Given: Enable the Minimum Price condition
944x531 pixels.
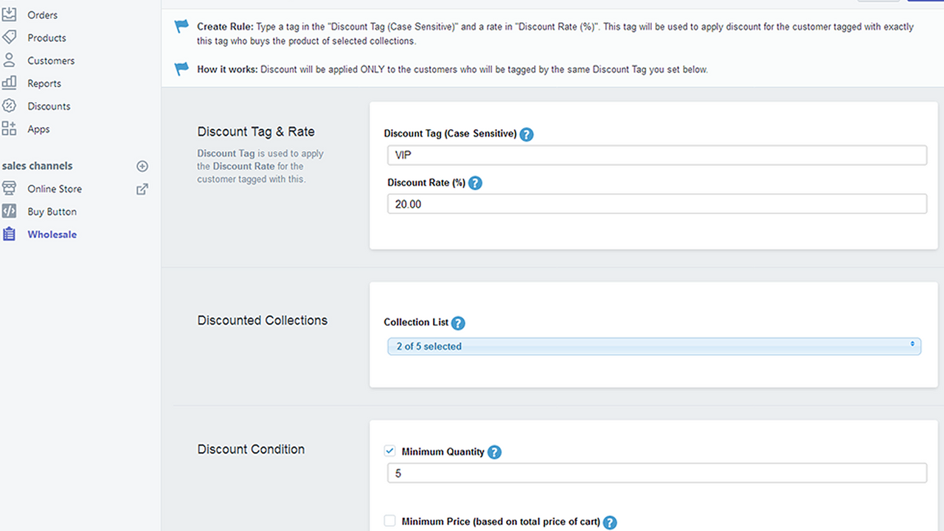Looking at the screenshot, I should click(389, 520).
